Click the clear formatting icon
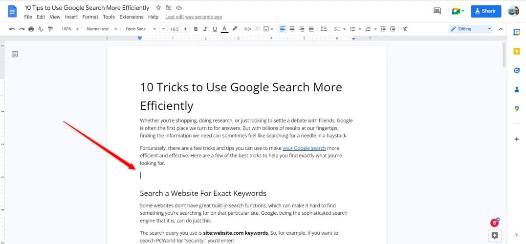 pos(405,29)
